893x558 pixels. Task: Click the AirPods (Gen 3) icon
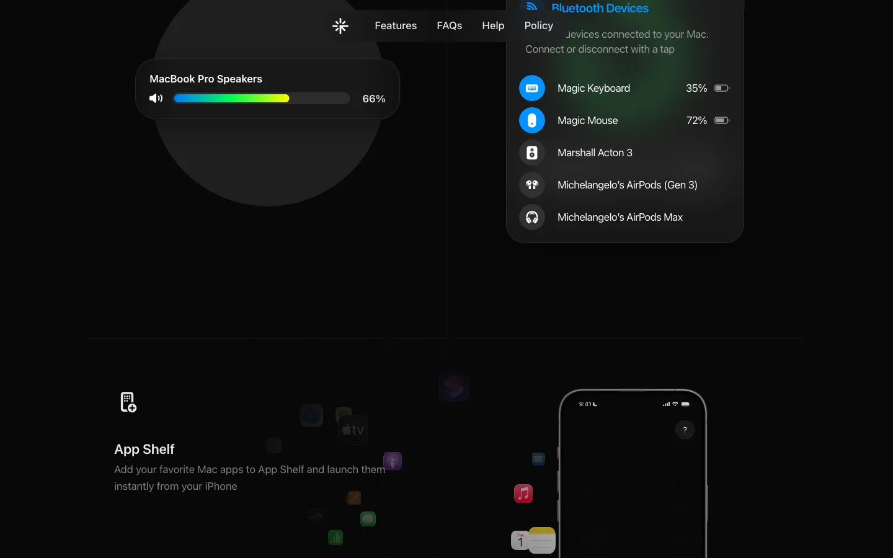[x=532, y=185]
